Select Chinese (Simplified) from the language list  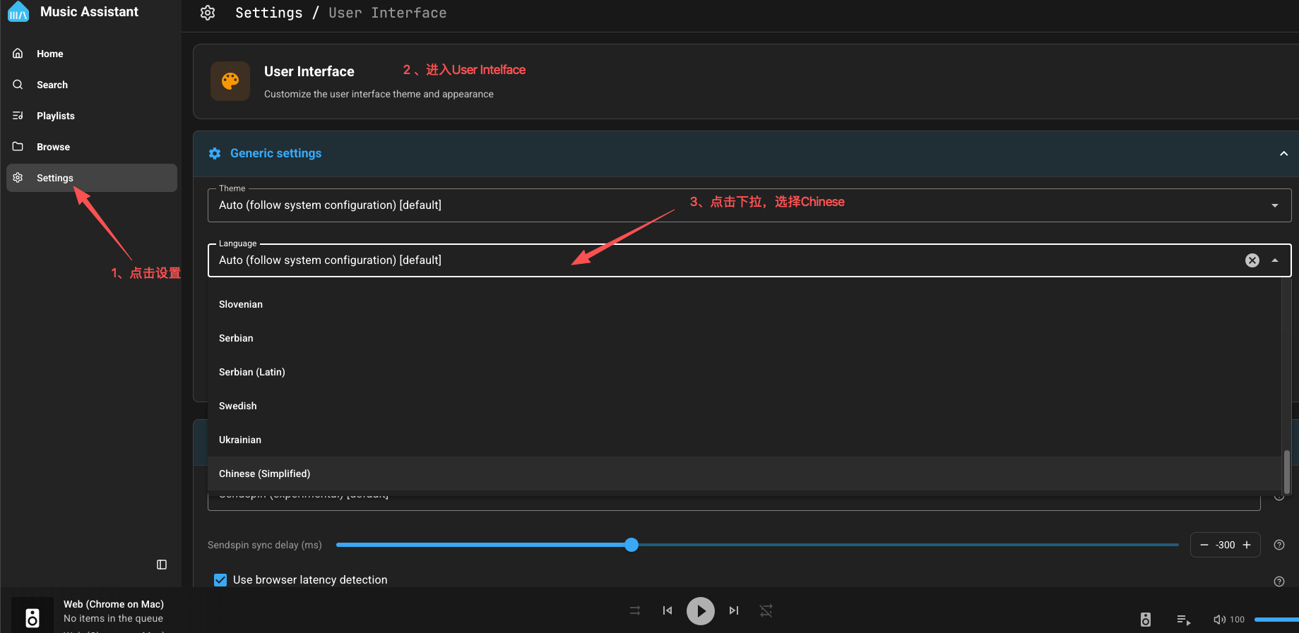[265, 474]
